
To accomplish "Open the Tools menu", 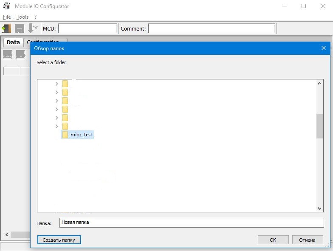I will pyautogui.click(x=22, y=17).
